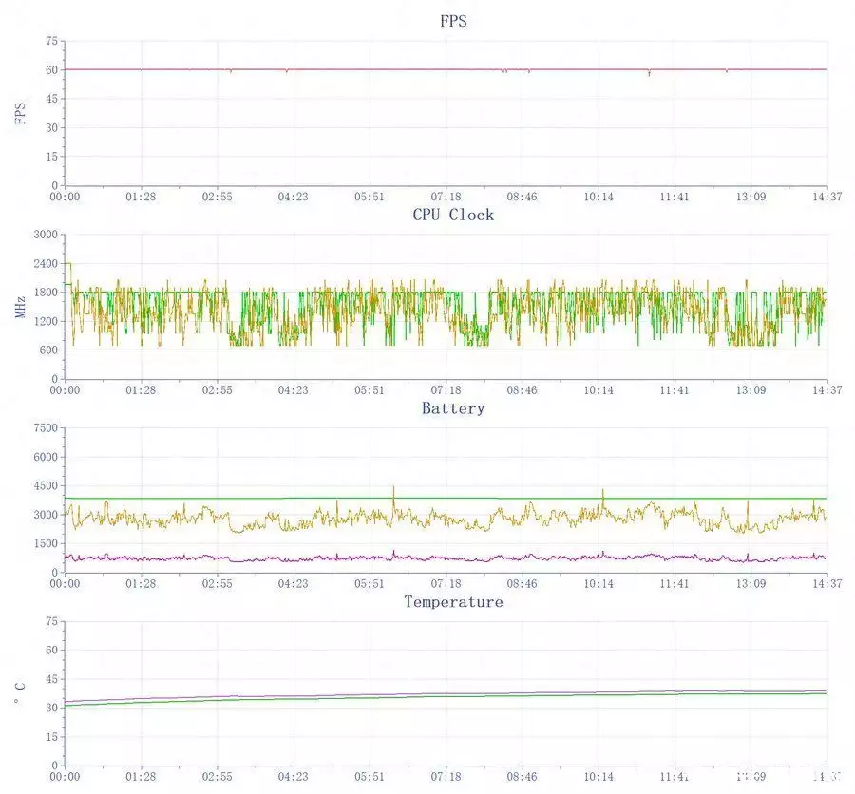The image size is (855, 794).
Task: Click the 45 tick on the Temperature chart
Action: pyautogui.click(x=52, y=679)
